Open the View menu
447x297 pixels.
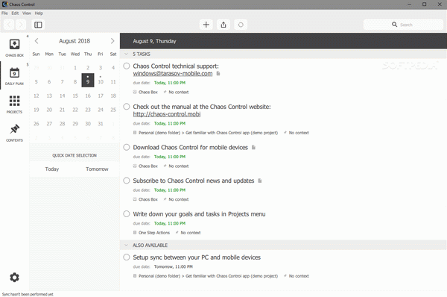pos(27,13)
